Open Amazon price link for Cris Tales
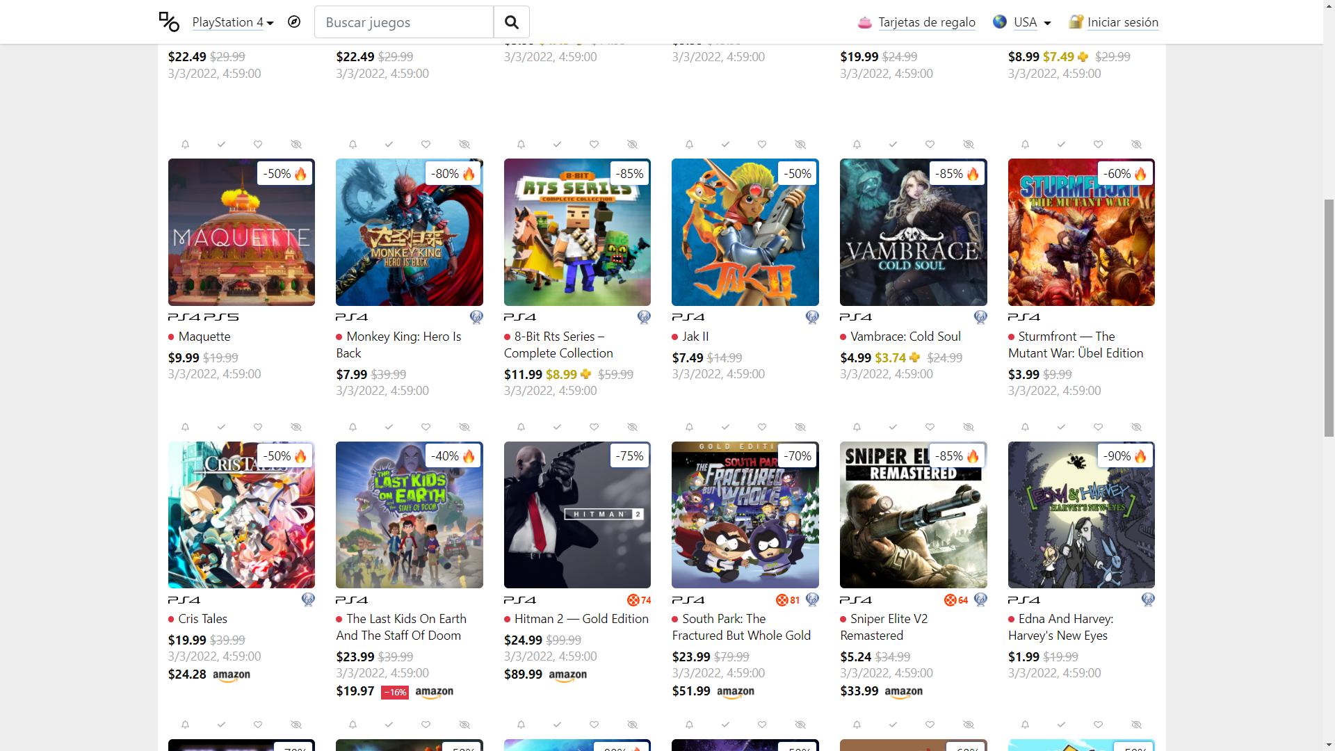 click(231, 675)
